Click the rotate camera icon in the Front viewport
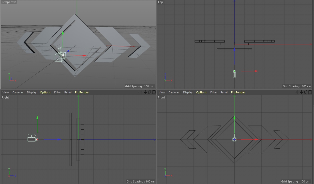The height and width of the screenshot is (184, 314). click(305, 92)
